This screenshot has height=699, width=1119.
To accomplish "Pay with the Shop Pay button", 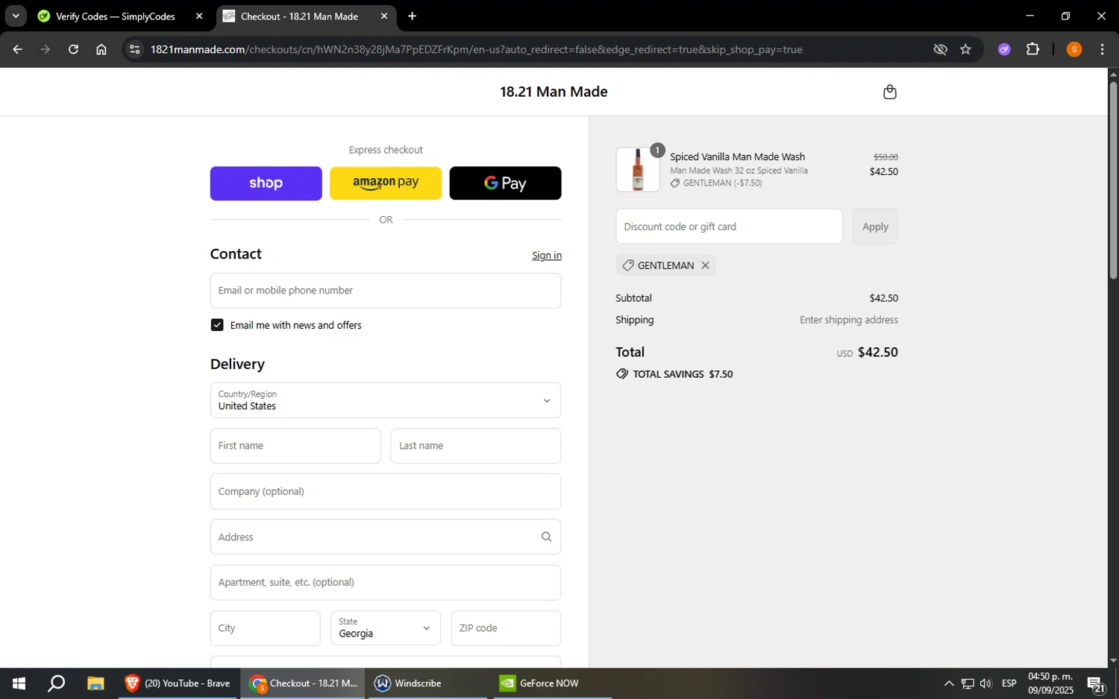I will click(266, 183).
